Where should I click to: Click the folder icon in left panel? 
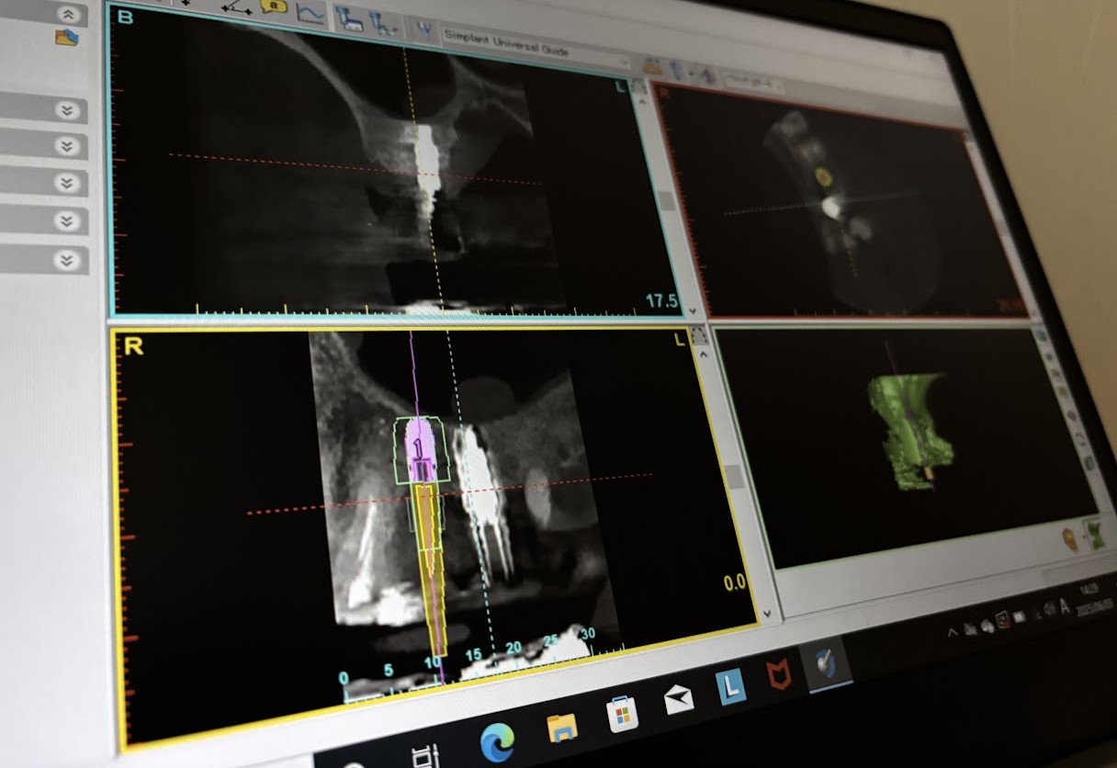[66, 38]
